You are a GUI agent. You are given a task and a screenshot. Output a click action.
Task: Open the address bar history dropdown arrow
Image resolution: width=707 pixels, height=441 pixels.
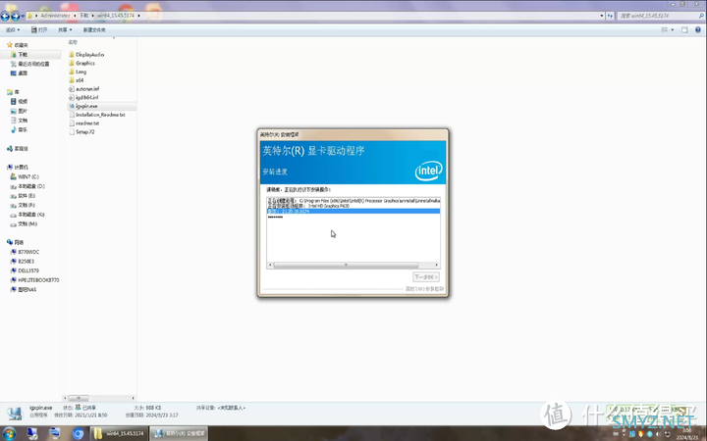click(x=602, y=16)
